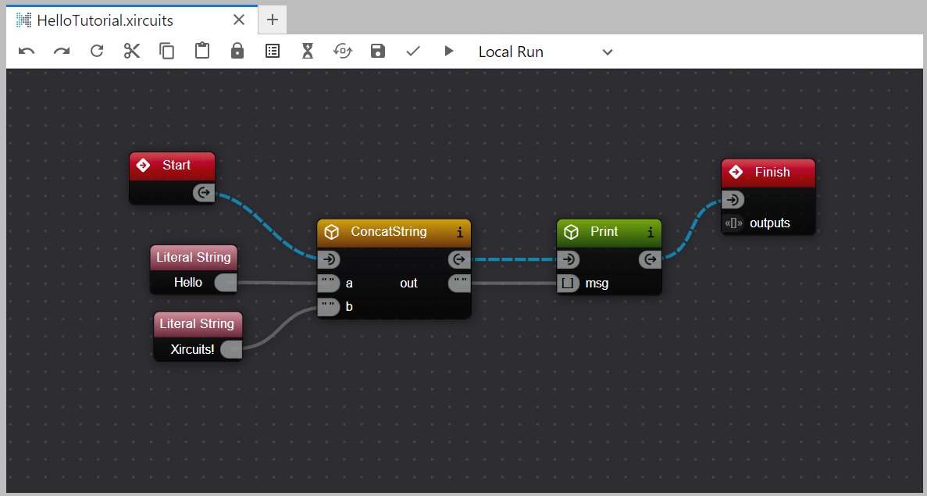927x496 pixels.
Task: Open the Print node info icon
Action: click(651, 232)
